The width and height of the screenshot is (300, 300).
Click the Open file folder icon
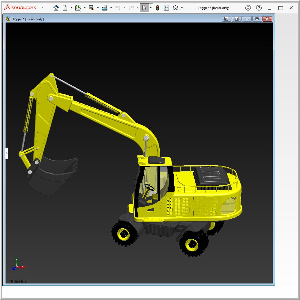pos(78,8)
